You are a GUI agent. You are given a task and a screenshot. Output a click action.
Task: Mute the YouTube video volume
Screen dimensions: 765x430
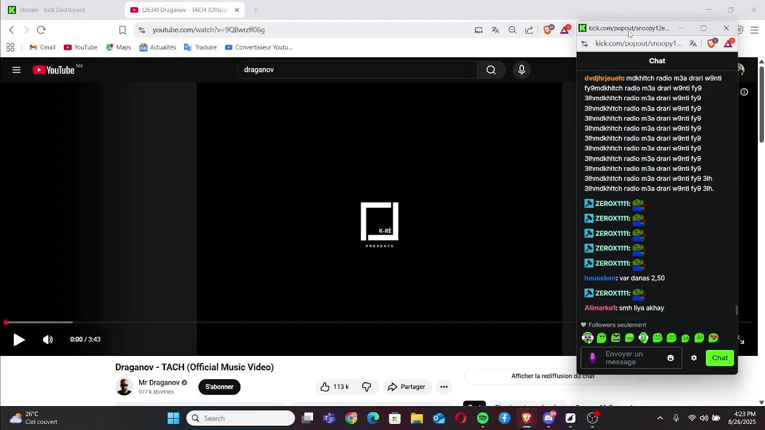(48, 340)
